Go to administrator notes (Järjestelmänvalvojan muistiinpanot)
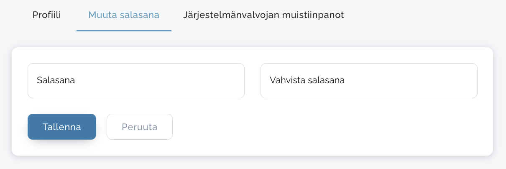The image size is (506, 169). click(263, 15)
